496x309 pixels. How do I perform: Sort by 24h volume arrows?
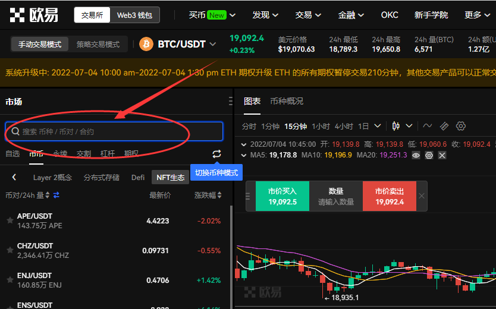pos(47,196)
